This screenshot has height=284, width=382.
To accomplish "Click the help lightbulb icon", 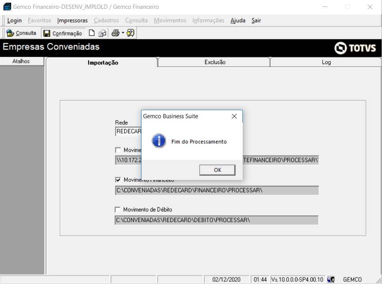I will [x=130, y=33].
